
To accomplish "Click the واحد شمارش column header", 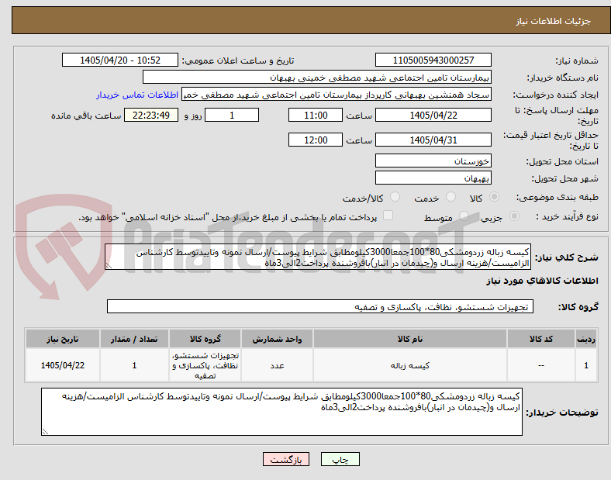I will point(277,339).
